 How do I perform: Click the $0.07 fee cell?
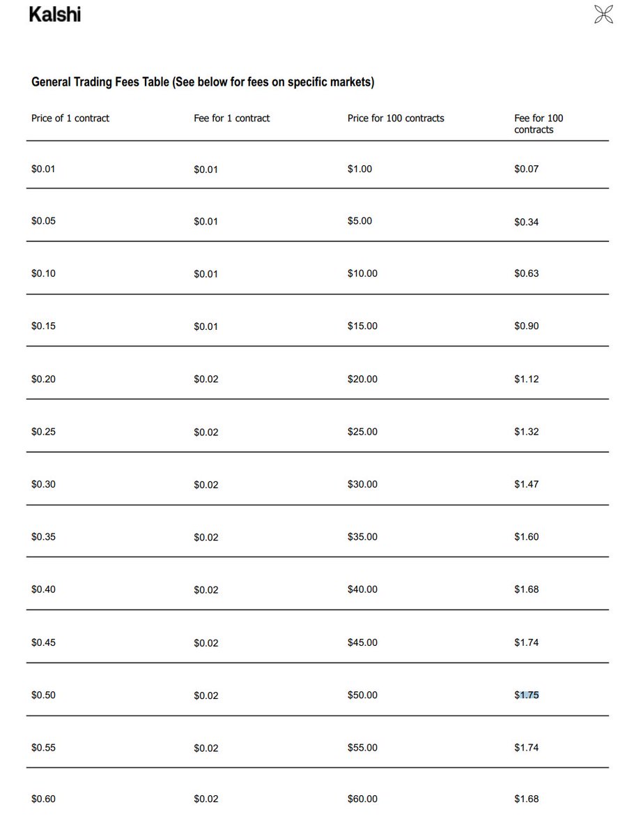click(x=526, y=169)
